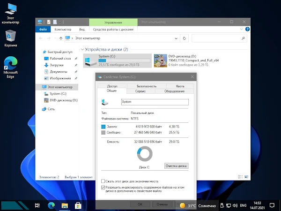Select Сеть in the navigation pane
This screenshot has width=281, height=211.
pos(51,109)
